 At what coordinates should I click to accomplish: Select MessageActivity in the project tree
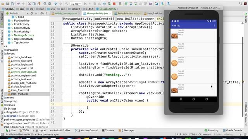(24, 35)
